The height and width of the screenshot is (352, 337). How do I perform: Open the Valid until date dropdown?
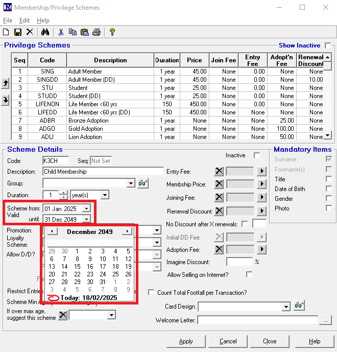(x=86, y=219)
